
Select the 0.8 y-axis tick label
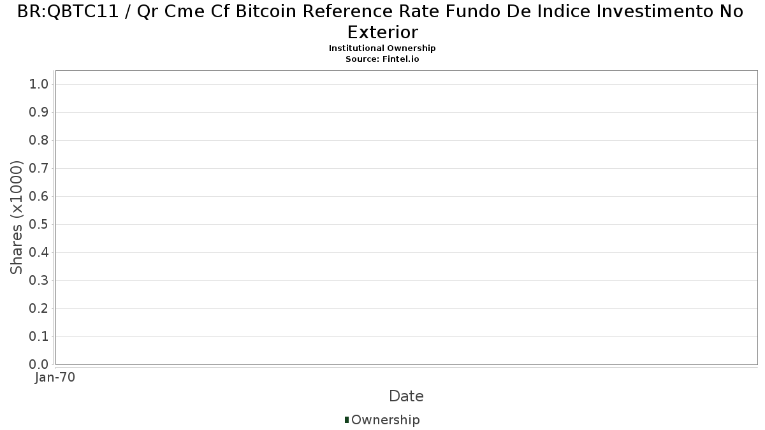39,141
